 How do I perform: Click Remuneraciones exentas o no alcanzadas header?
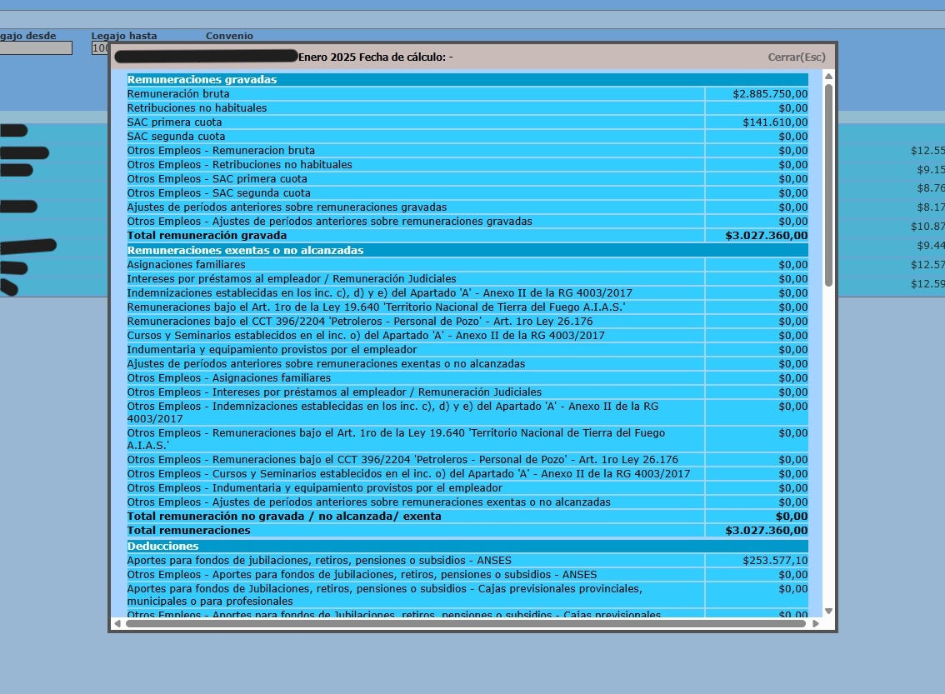[x=467, y=250]
